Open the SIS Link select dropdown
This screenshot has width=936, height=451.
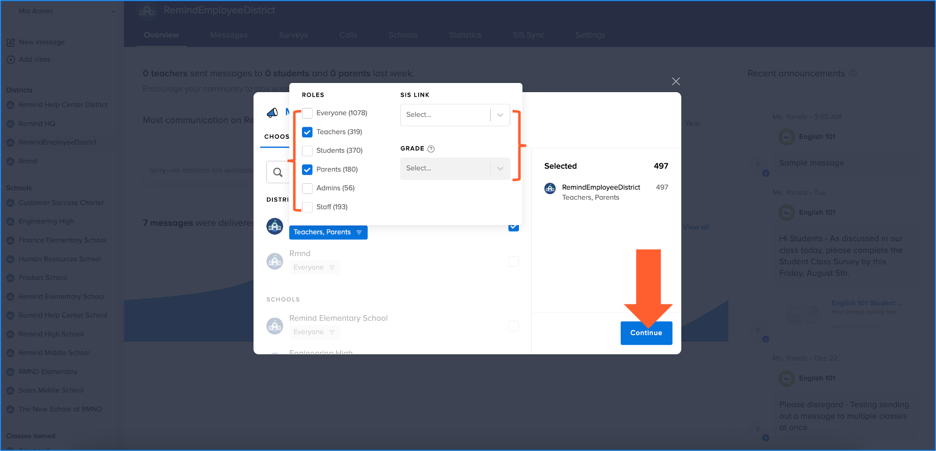pyautogui.click(x=455, y=115)
